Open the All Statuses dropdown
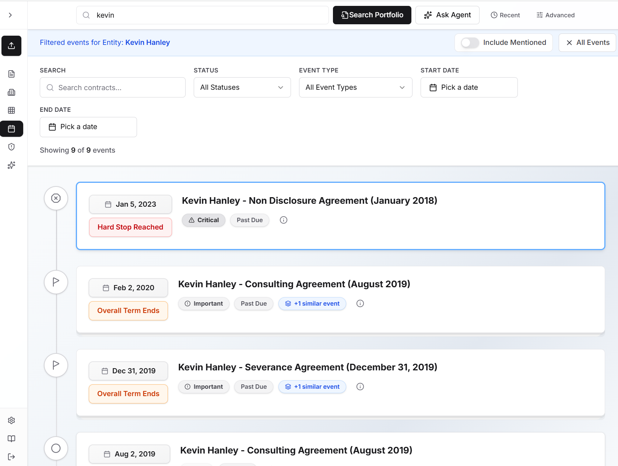618x466 pixels. pos(242,88)
